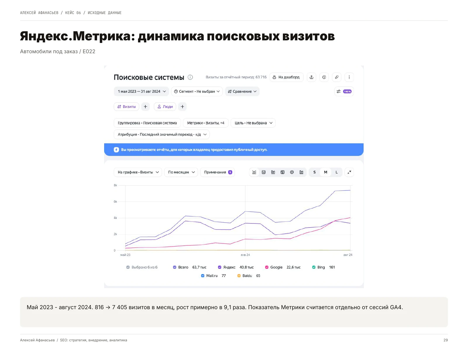
Task: Copy report link via chain icon
Action: click(x=337, y=77)
